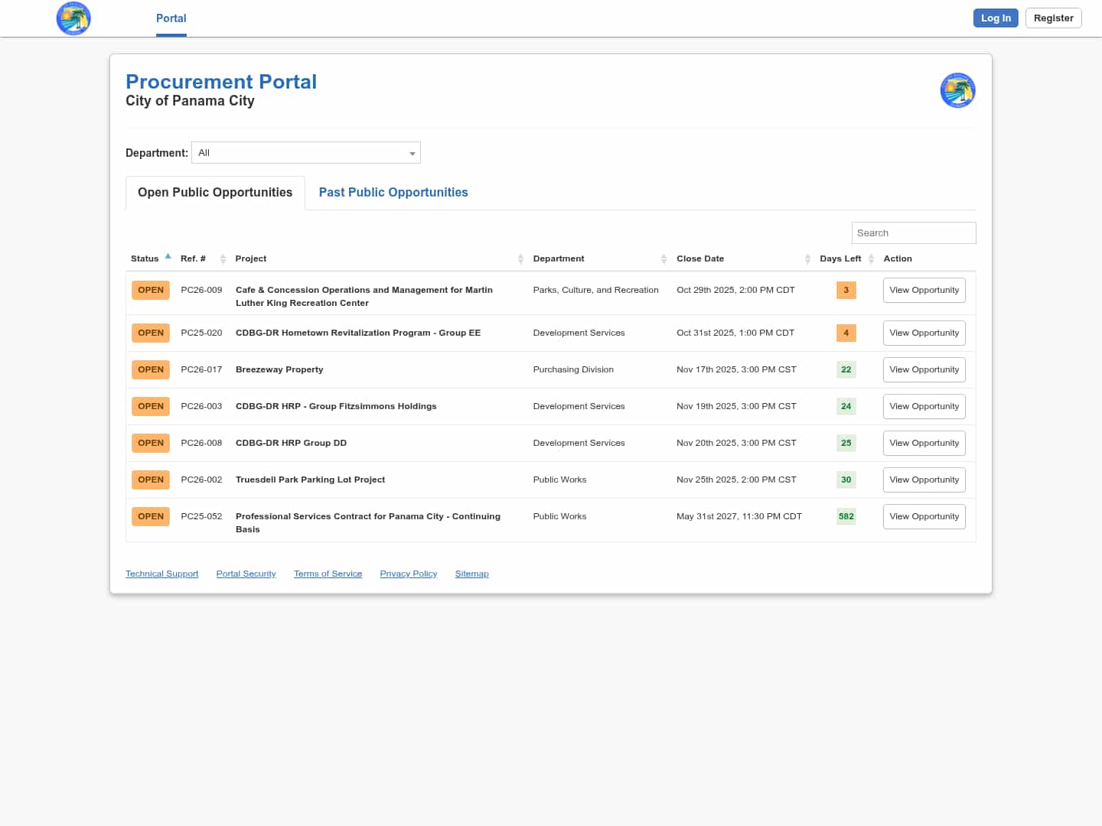
Task: View Opportunity for Breezeway Property
Action: click(924, 369)
